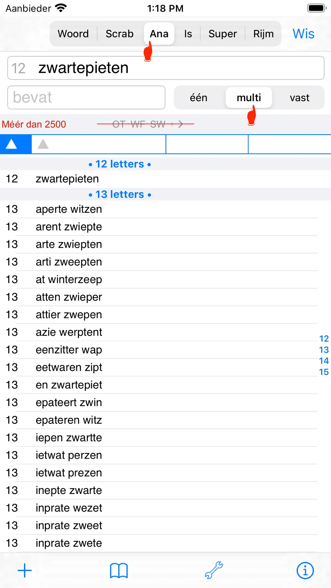Tap the battery icon in status bar
Viewport: 331px width, 588px height.
317,8
